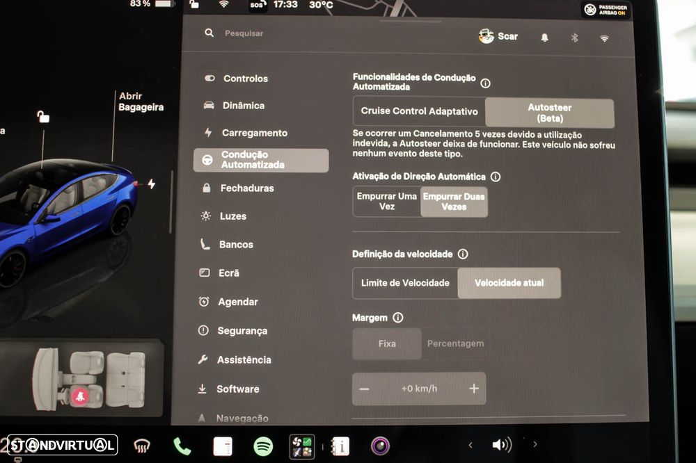Viewport: 696px width, 463px height.
Task: Select Empurrar Duas Vezes activation
Action: click(454, 202)
